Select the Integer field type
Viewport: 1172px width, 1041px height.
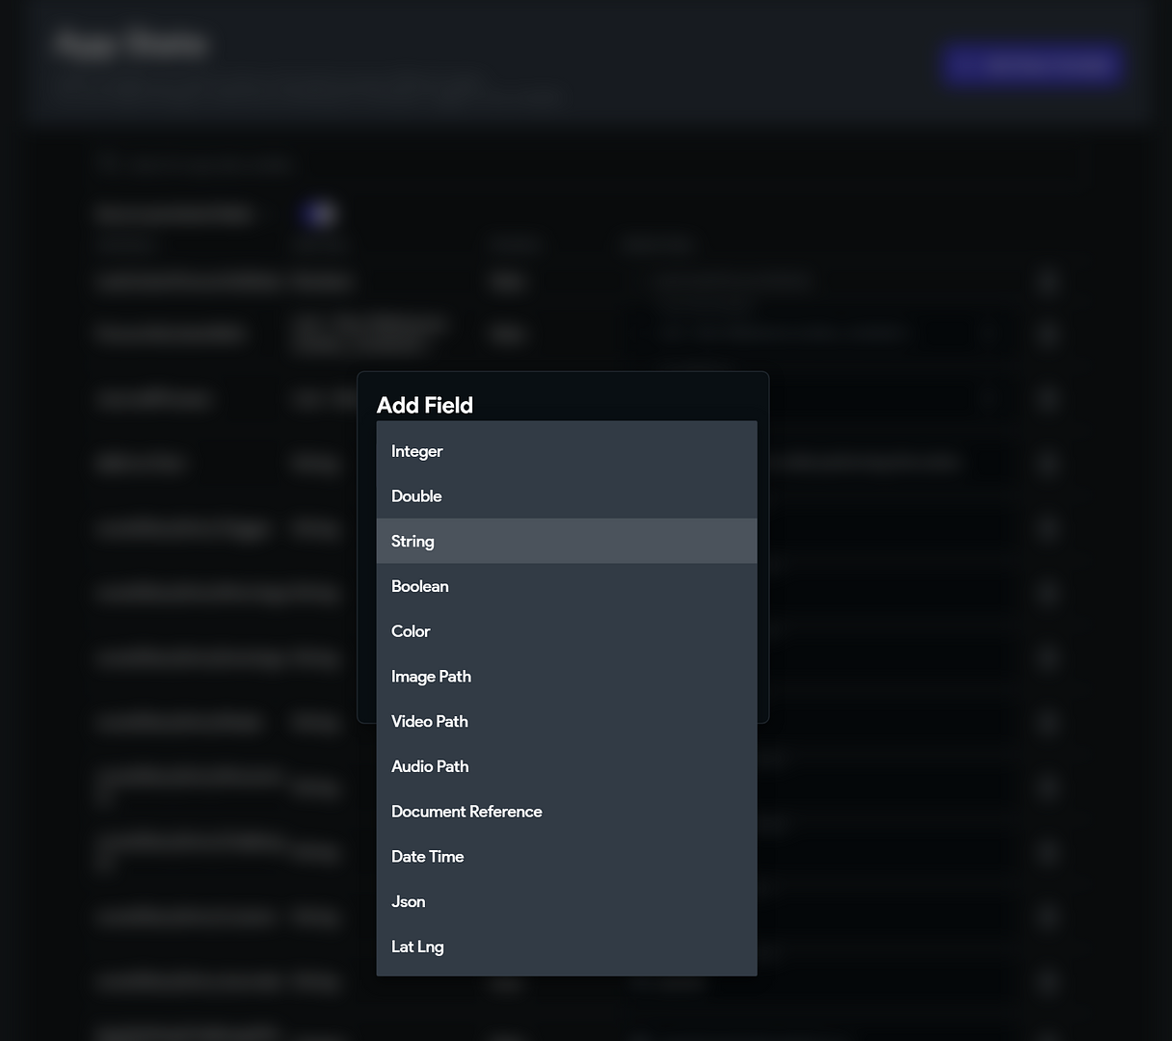point(416,451)
